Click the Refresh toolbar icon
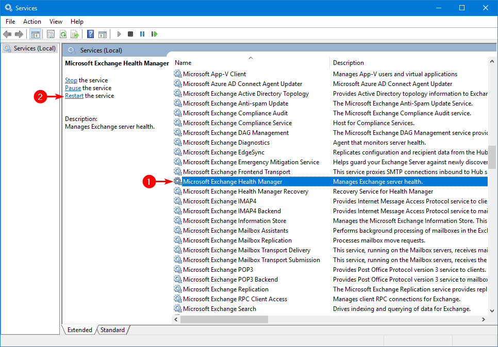 coord(63,34)
